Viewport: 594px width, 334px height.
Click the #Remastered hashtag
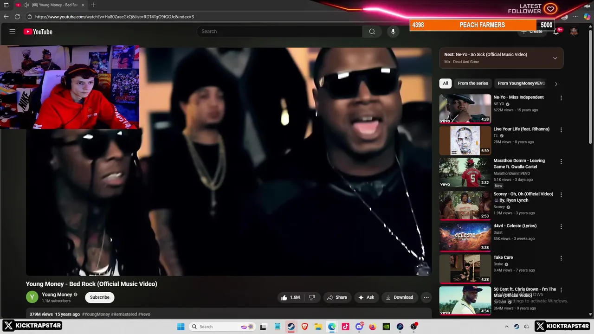[x=124, y=314]
